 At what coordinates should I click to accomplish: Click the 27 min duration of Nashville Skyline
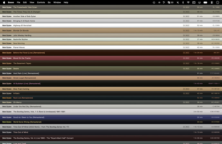click(x=200, y=39)
